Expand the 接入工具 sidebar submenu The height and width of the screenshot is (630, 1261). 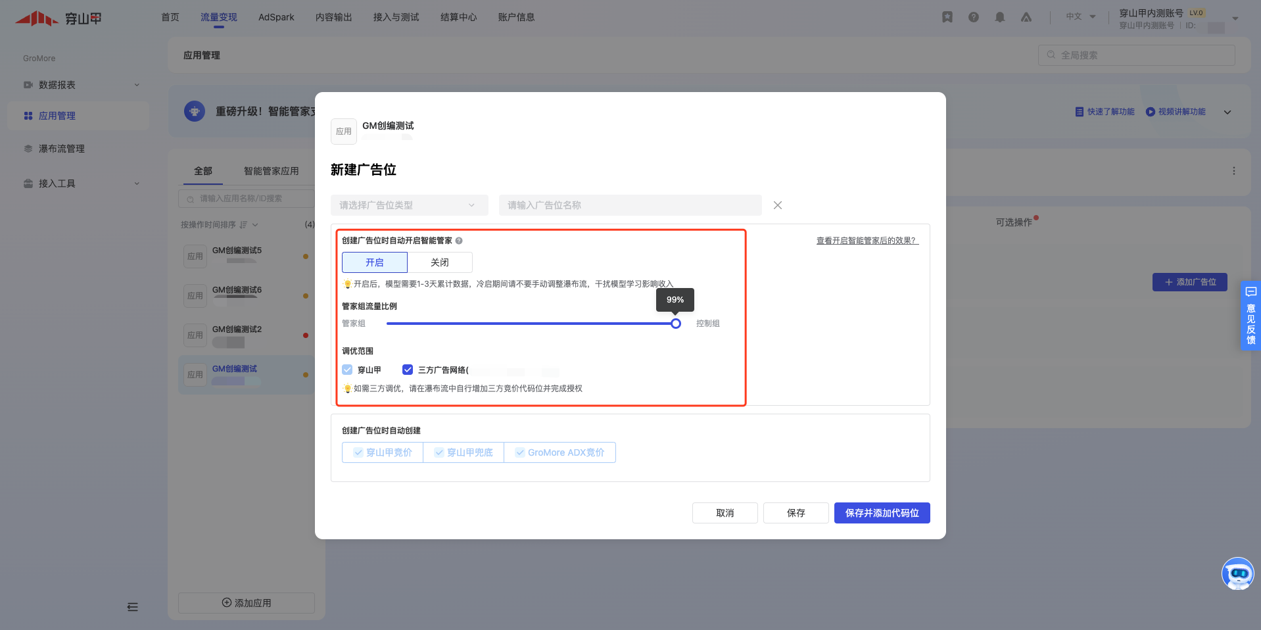(x=137, y=183)
